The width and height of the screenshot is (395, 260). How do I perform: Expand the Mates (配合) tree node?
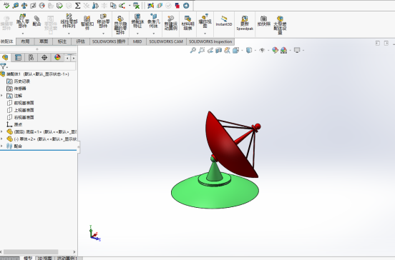point(2,146)
